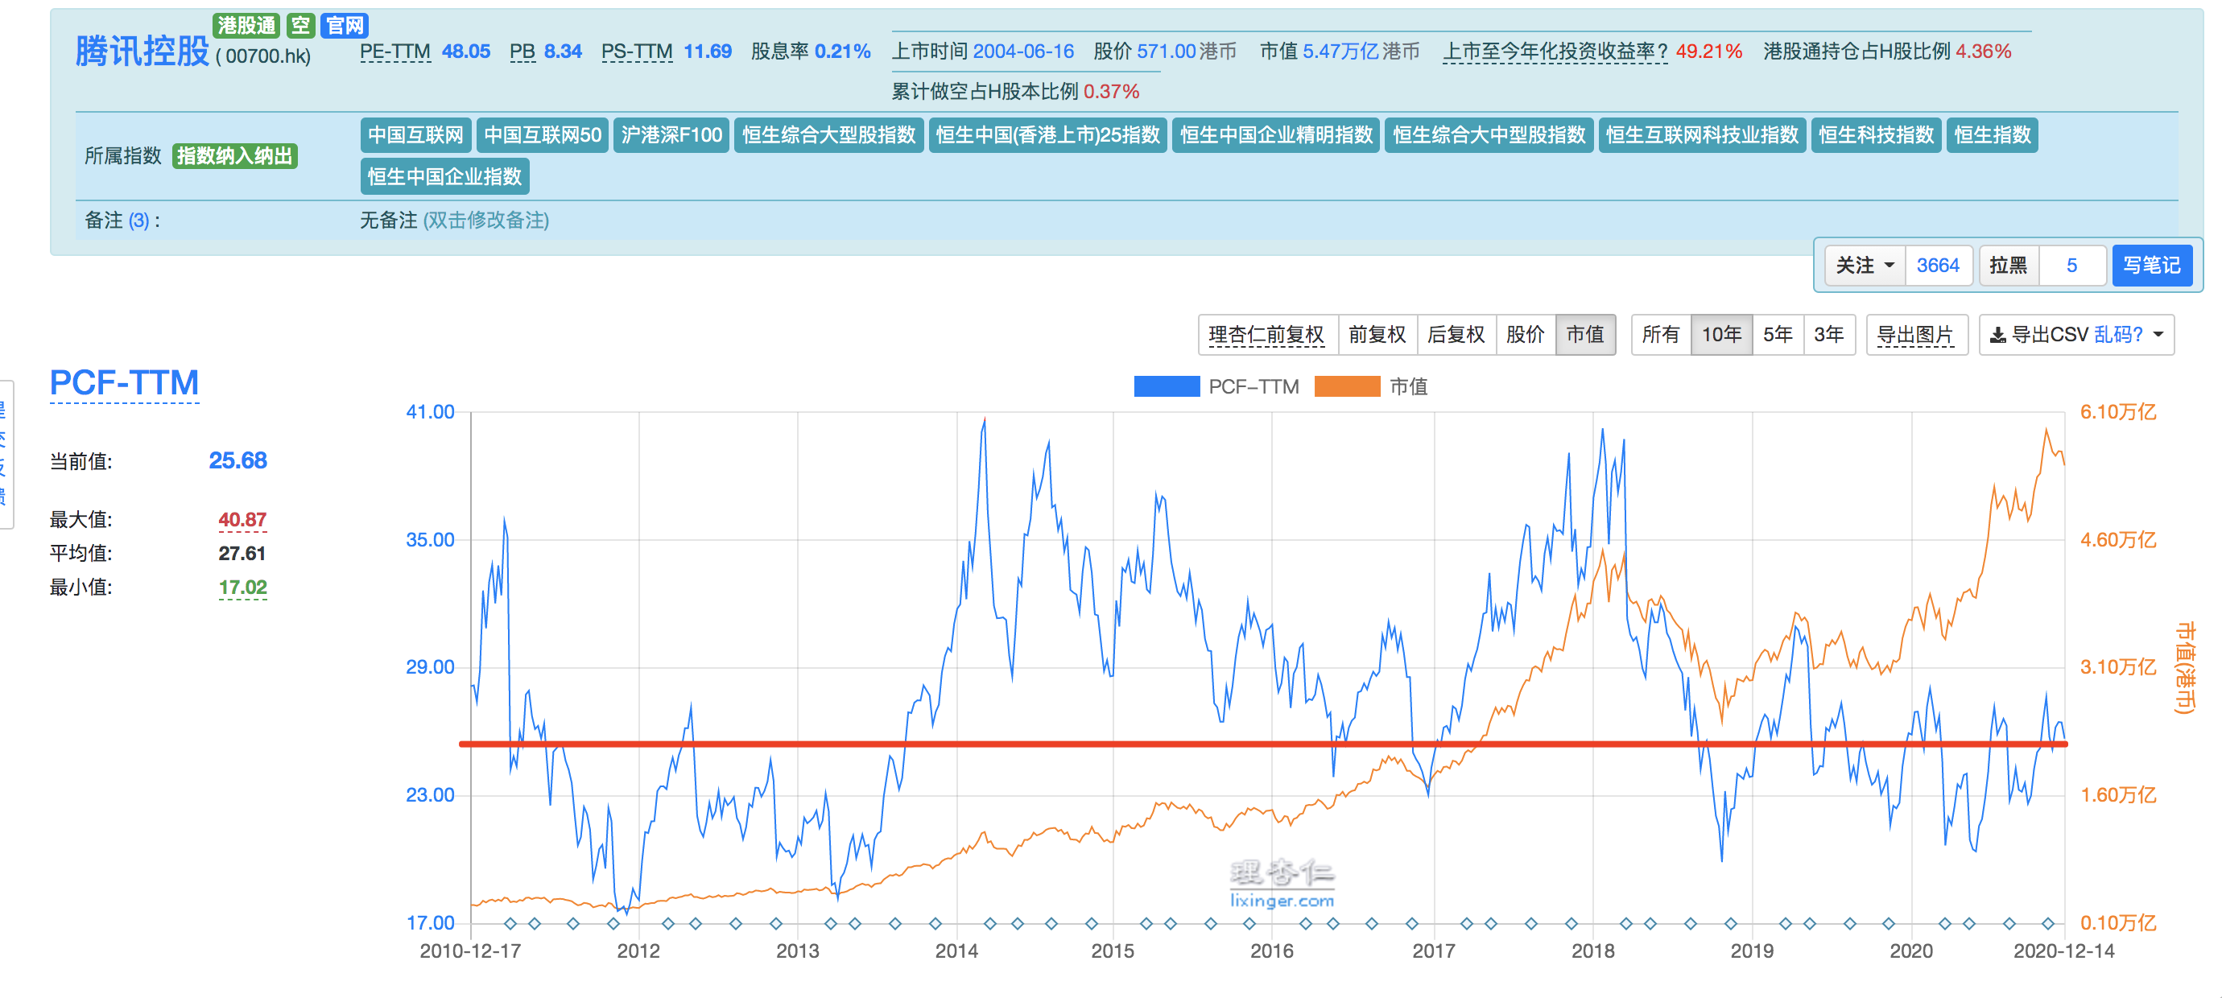Click the collapsed side tab at left edge
Viewport: 2222px width, 998px height.
(x=5, y=455)
